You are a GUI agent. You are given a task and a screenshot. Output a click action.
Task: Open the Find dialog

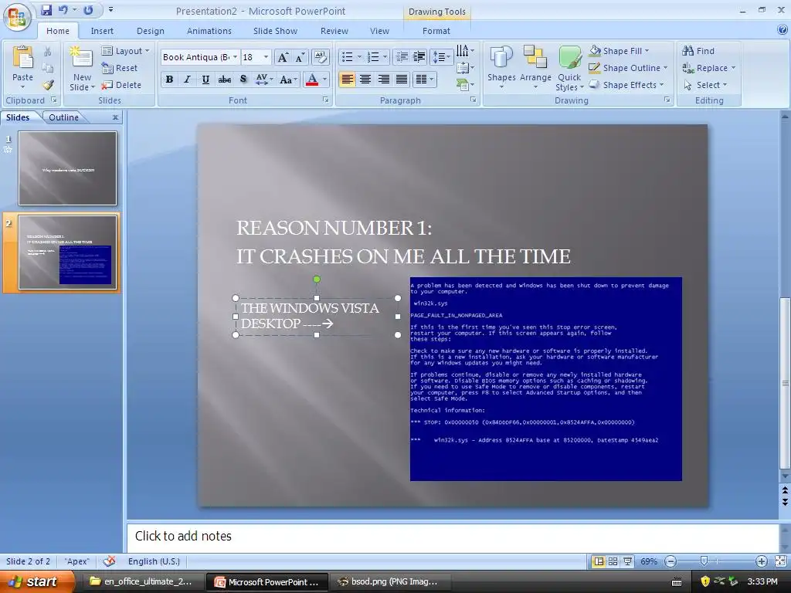pyautogui.click(x=698, y=51)
